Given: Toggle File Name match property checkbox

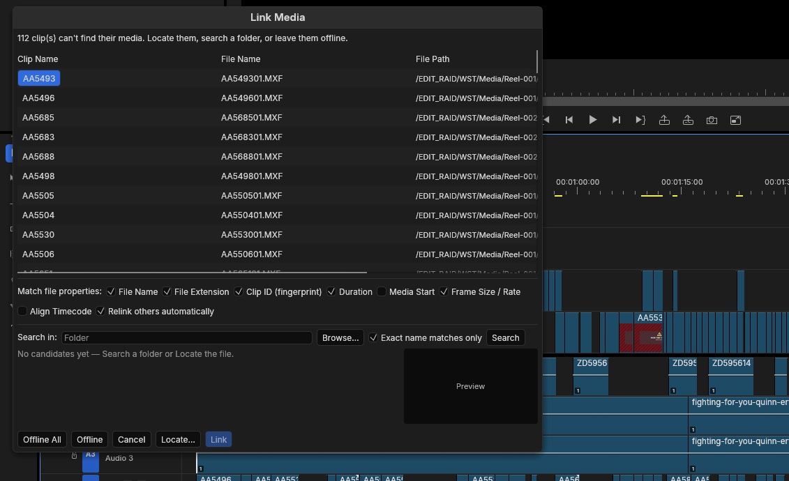Looking at the screenshot, I should pyautogui.click(x=111, y=291).
